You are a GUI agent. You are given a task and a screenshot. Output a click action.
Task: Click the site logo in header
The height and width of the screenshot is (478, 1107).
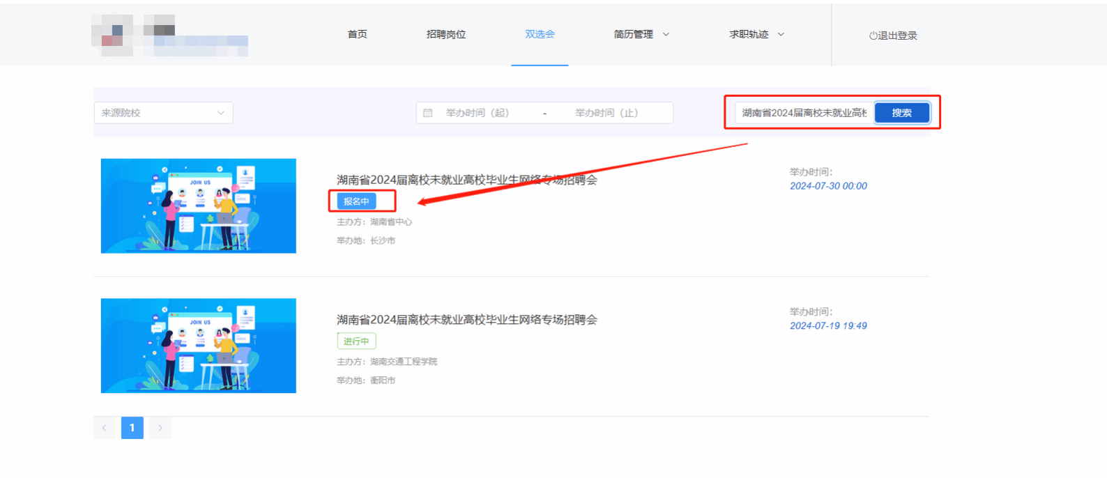(x=169, y=36)
